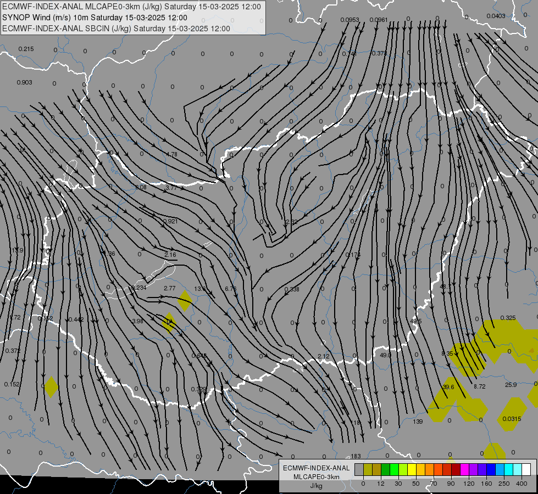Click the map value 2.77
The width and height of the screenshot is (538, 494).
click(169, 288)
